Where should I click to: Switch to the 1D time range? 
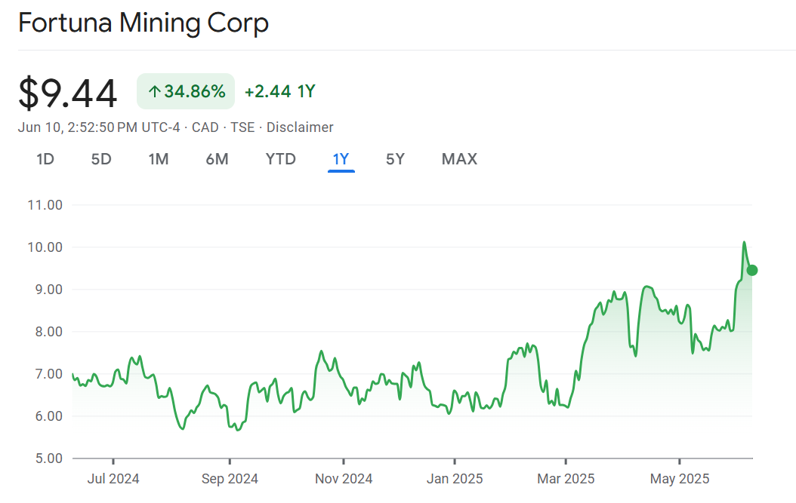point(45,159)
